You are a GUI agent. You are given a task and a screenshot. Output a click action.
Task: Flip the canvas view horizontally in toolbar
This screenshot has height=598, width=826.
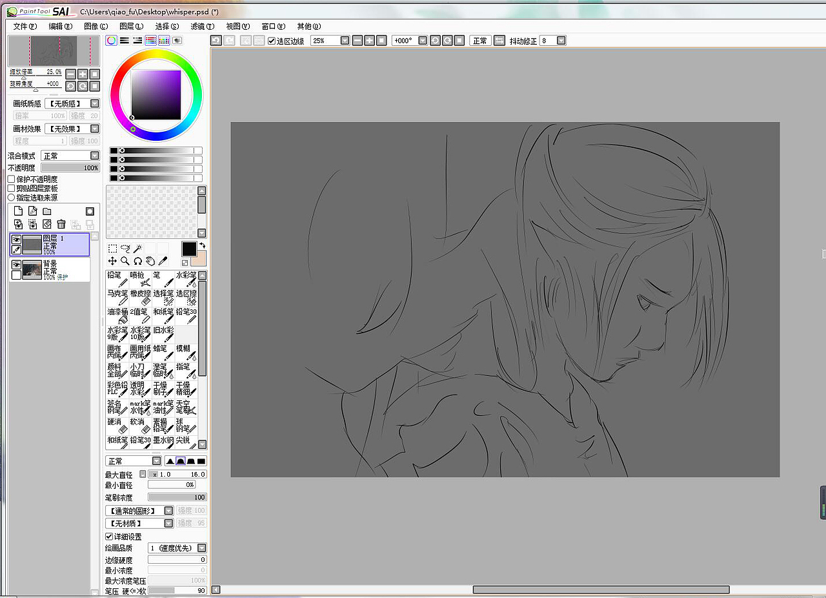coord(499,40)
